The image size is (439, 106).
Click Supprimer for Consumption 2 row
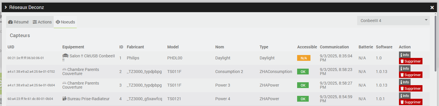coord(411,75)
